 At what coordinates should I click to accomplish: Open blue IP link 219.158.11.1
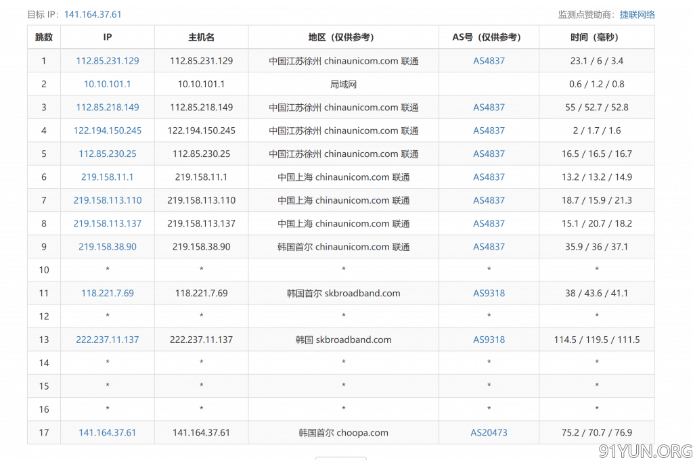point(108,177)
